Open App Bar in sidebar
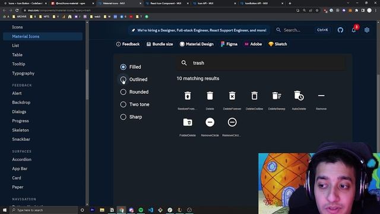The image size is (380, 214). [x=20, y=169]
